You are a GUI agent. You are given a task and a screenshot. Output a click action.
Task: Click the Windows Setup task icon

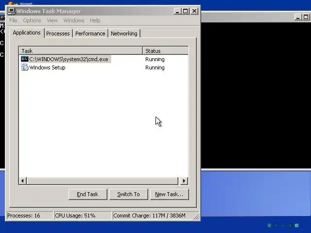(x=25, y=67)
